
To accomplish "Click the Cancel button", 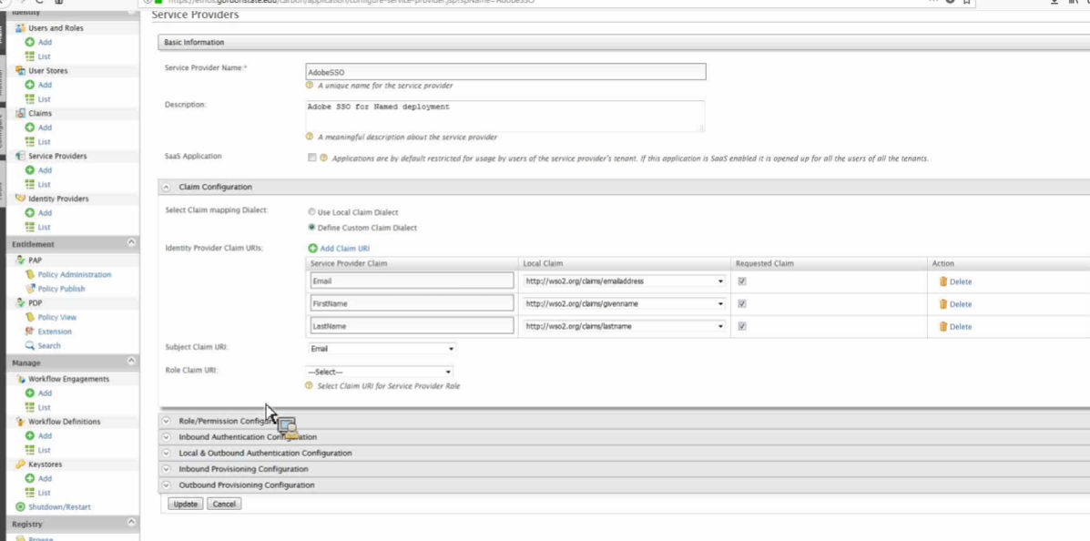I will (224, 505).
